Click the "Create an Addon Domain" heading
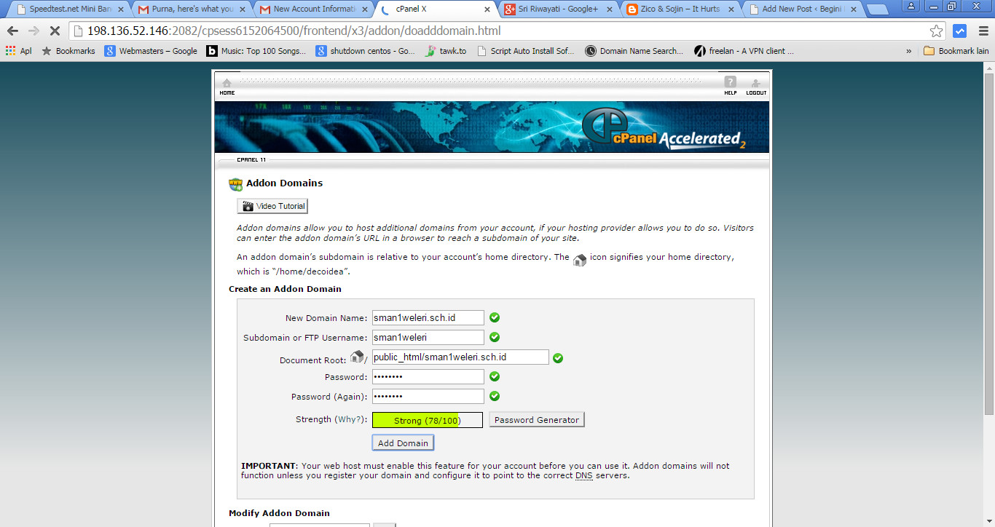 (x=285, y=289)
